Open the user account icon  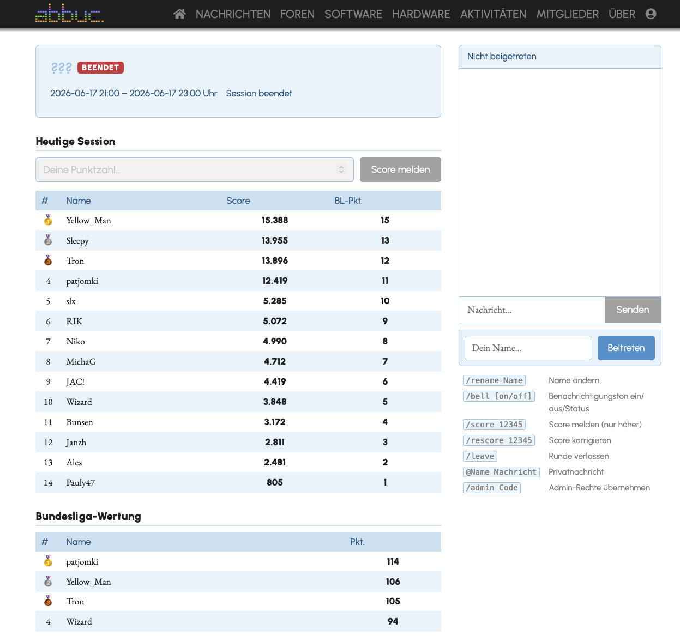click(x=651, y=14)
